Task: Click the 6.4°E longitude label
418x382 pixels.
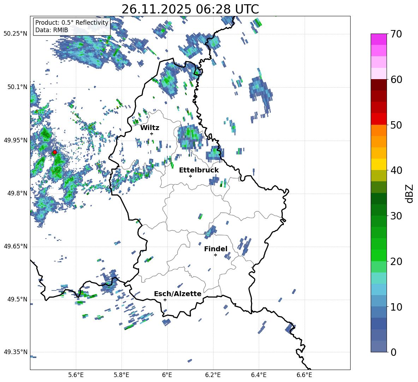Action: [x=258, y=375]
